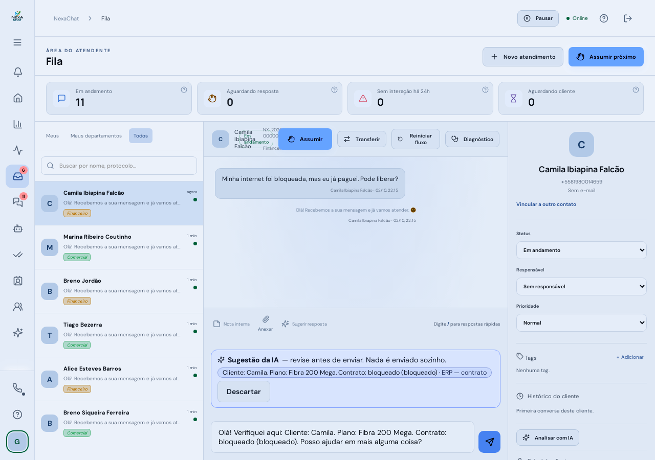The image size is (655, 460).
Task: Open AI sparkle icon in sidebar
Action: pos(17,333)
